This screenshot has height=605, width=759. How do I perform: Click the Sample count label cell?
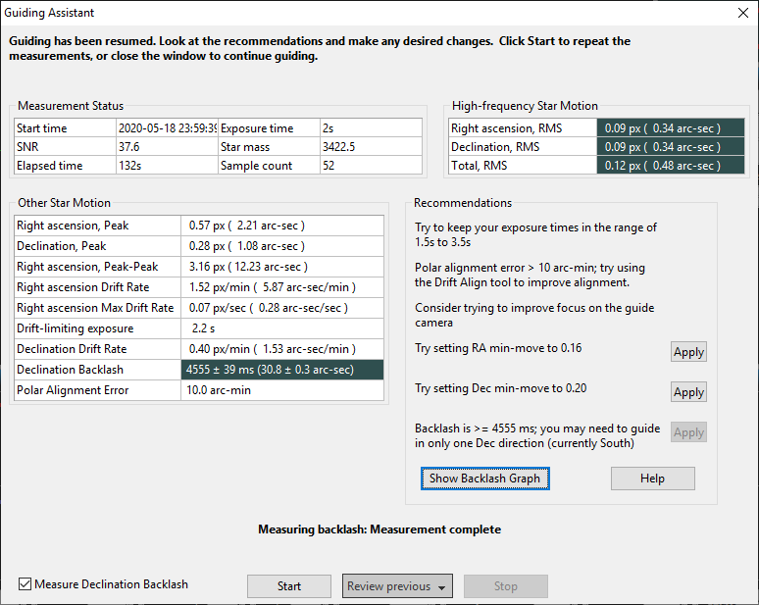pos(269,166)
